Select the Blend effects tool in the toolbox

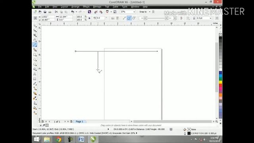(x=35, y=93)
